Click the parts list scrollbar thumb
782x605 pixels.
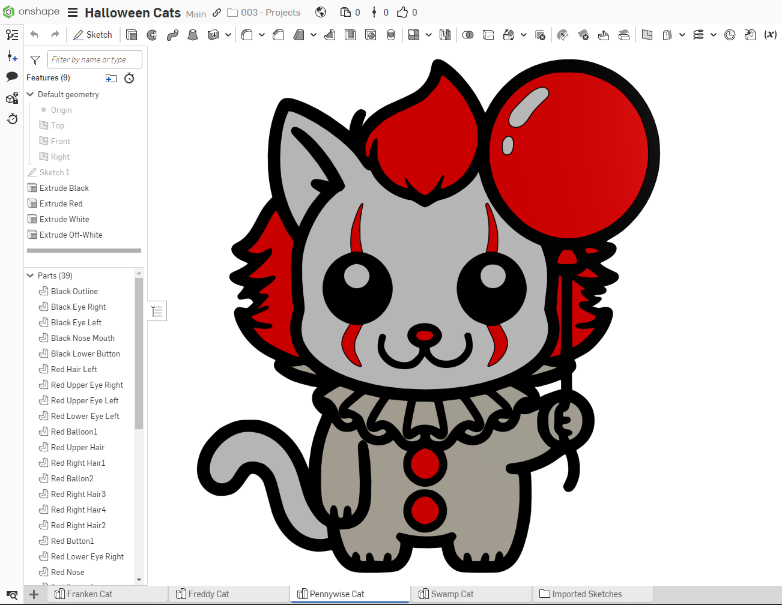click(x=139, y=354)
